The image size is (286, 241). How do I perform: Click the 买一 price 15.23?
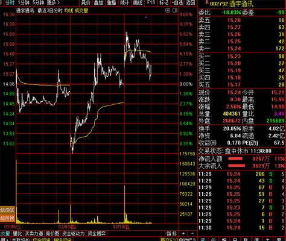click(x=234, y=57)
